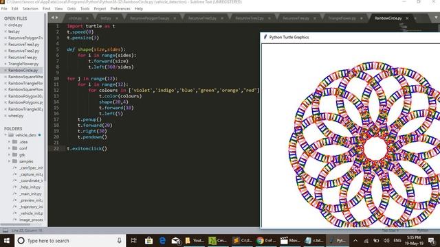This screenshot has width=440, height=247.
Task: Open the Edit menu
Action: pos(14,9)
